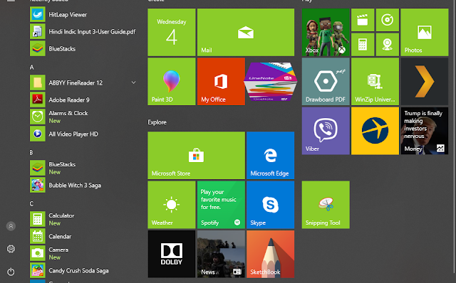Open the Dolby tile
This screenshot has height=283, width=456.
(172, 254)
